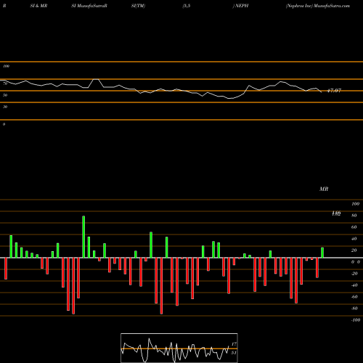The image size is (363, 363).
Task: Click the RSI current value '47.07'
Action: point(334,91)
